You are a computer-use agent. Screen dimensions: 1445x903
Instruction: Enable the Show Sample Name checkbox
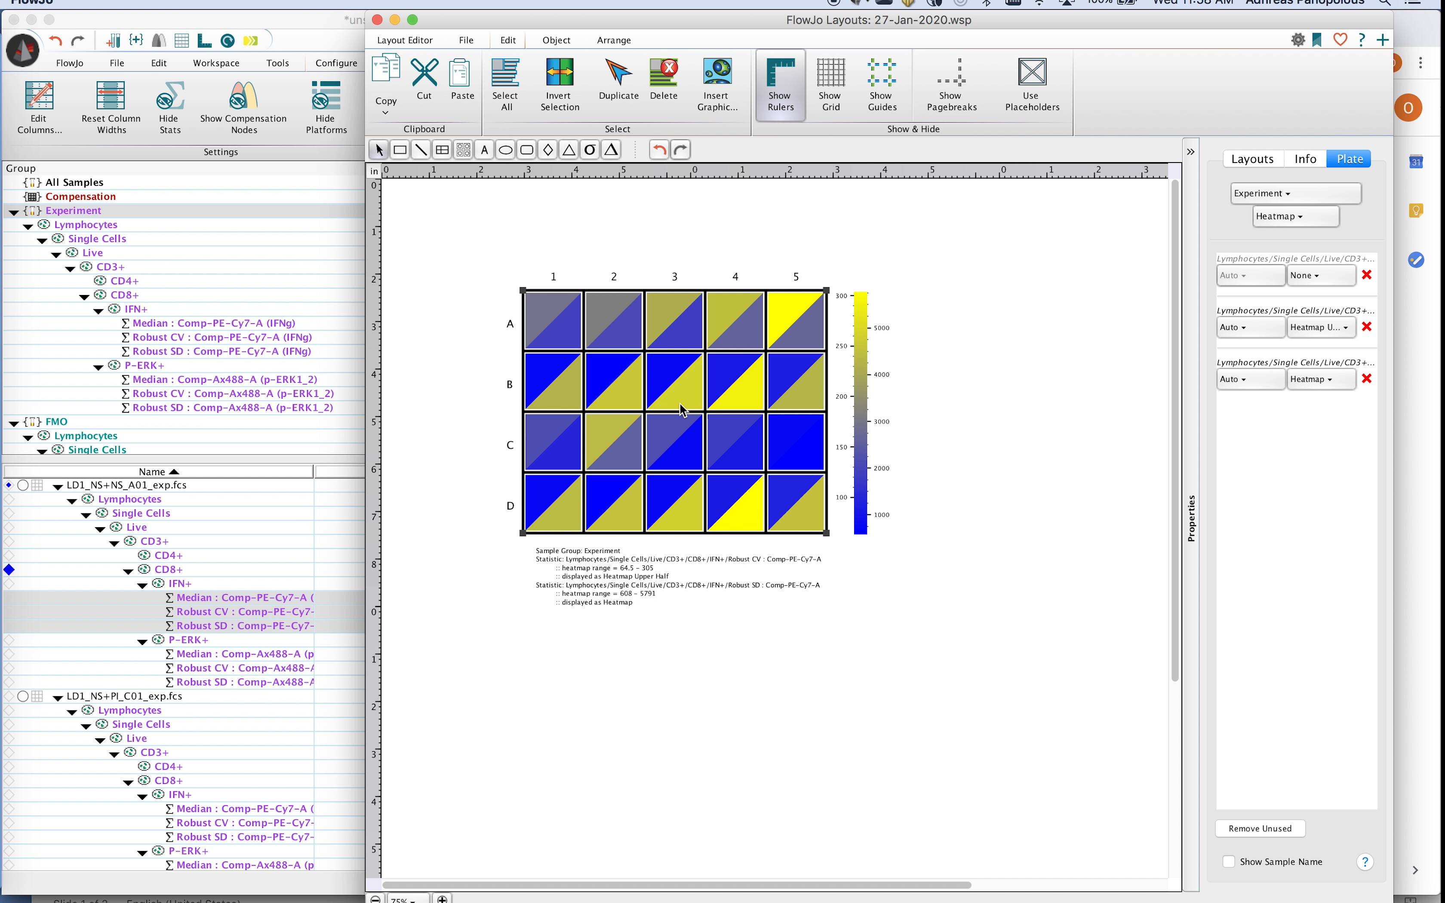(1228, 862)
